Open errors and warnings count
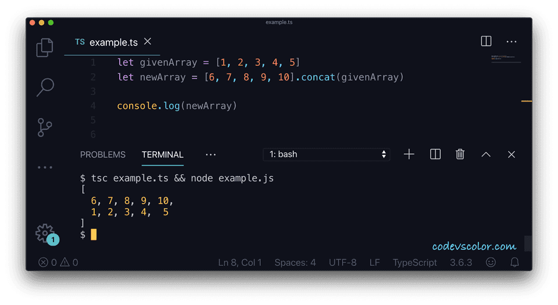The width and height of the screenshot is (558, 305). click(58, 263)
